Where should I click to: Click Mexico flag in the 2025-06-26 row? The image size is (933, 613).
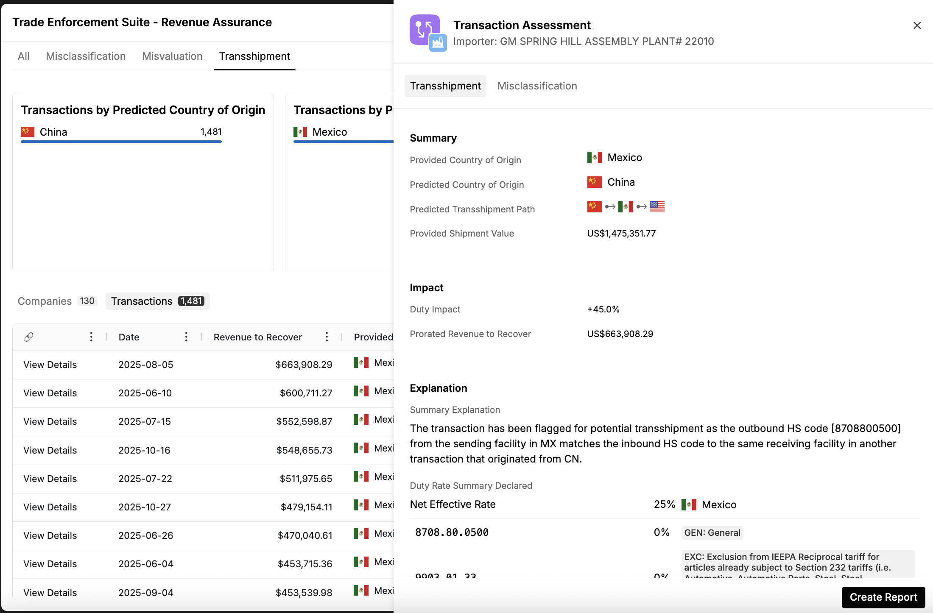click(x=361, y=533)
